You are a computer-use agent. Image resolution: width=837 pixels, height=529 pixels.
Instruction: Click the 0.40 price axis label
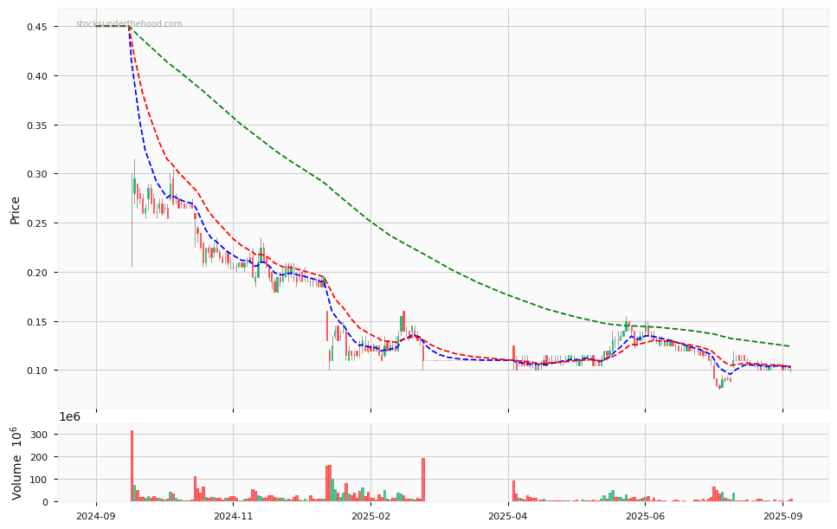point(37,76)
